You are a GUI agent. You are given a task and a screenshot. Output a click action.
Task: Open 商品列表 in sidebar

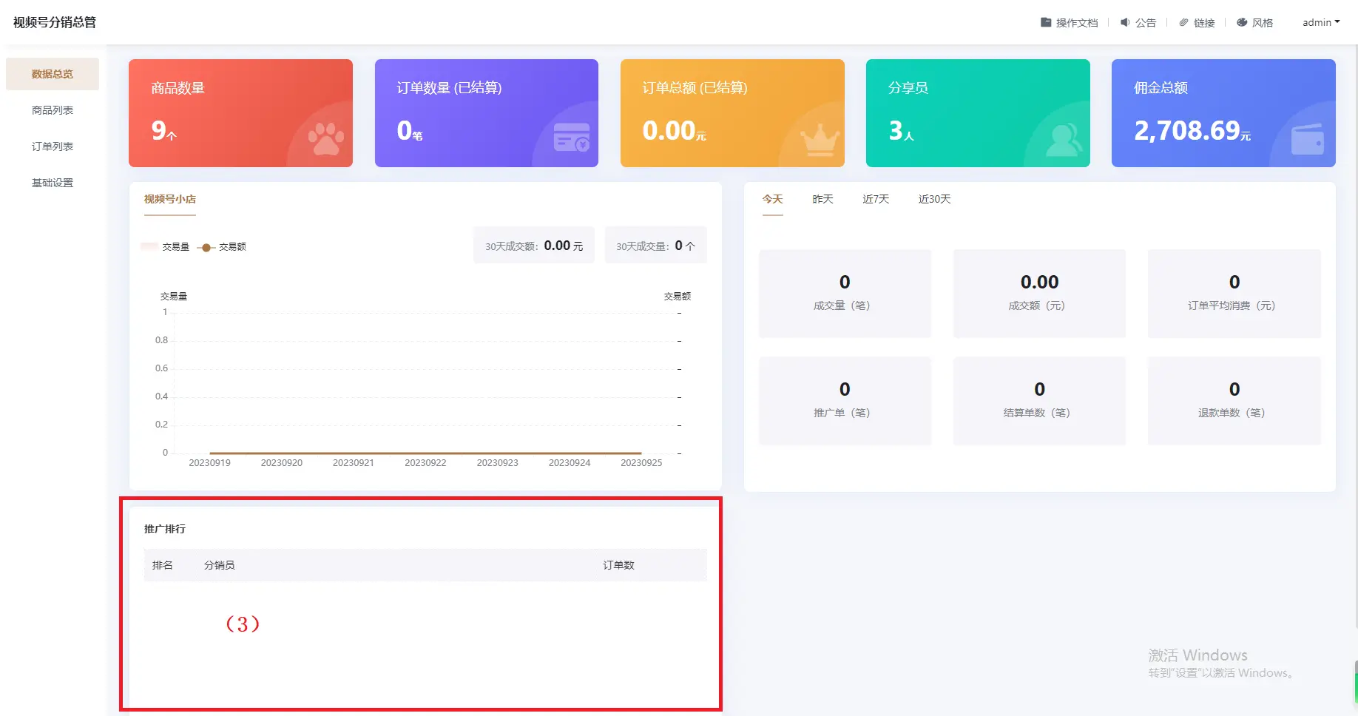click(x=53, y=110)
